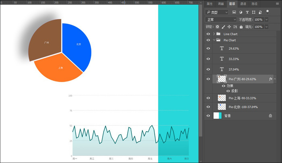The image size is (282, 163).
Task: Lock layer position move icon
Action: 229,27
